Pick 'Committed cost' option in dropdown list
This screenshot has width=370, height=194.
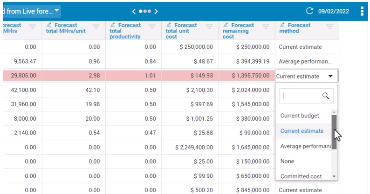tap(301, 176)
